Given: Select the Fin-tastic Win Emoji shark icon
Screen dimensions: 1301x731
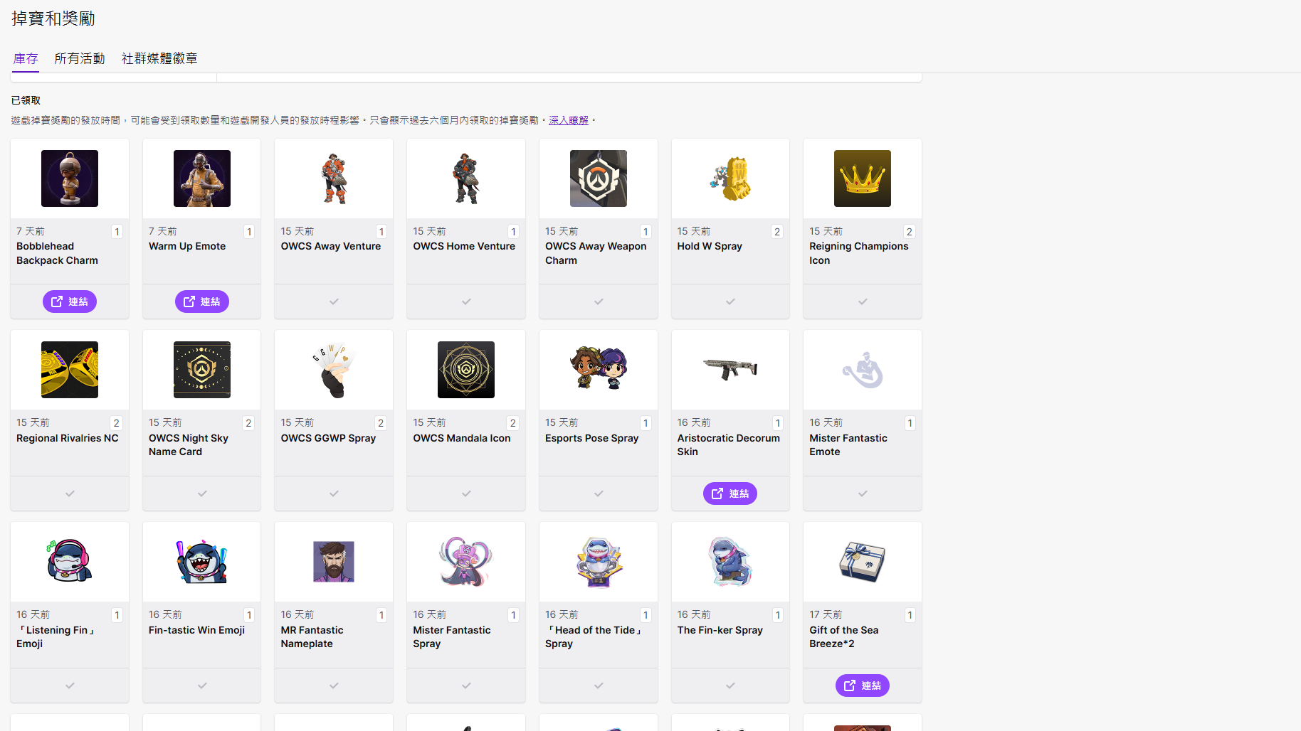Looking at the screenshot, I should click(202, 562).
